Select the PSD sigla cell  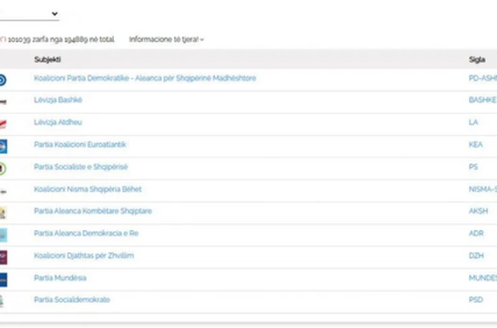(476, 300)
